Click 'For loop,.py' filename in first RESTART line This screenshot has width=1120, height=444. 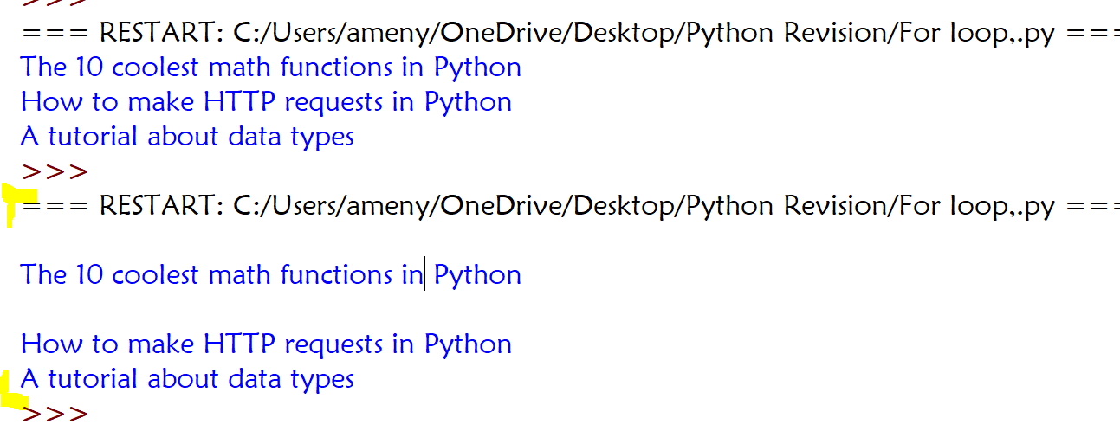(976, 33)
